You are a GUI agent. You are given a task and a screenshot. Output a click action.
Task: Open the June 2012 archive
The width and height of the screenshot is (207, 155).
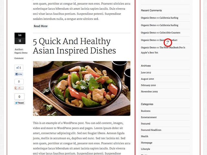tap(146, 72)
